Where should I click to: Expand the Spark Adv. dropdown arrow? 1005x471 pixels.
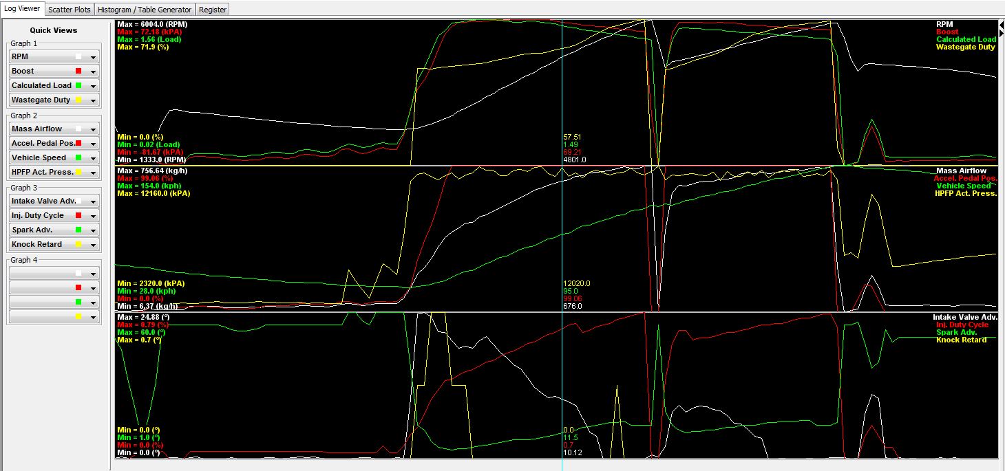point(93,230)
